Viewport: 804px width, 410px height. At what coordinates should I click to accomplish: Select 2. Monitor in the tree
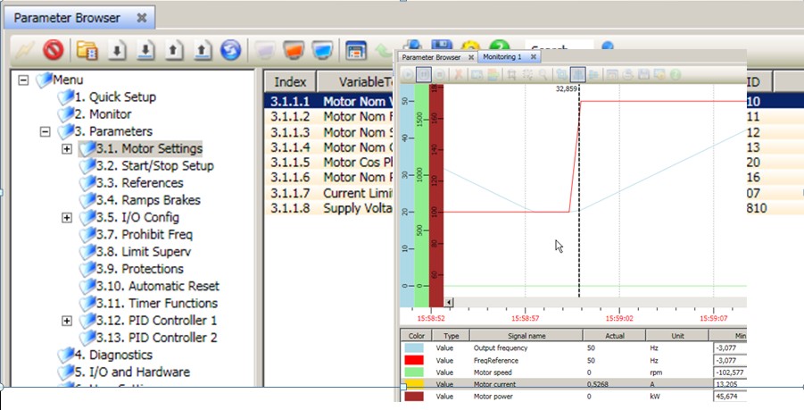pos(103,114)
